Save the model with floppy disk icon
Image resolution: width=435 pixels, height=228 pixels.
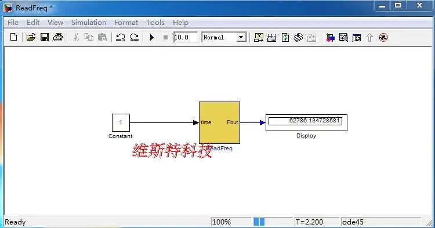tap(45, 37)
